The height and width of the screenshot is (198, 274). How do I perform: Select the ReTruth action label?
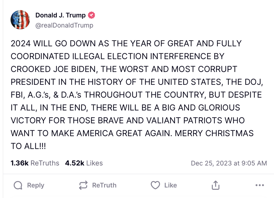click(x=104, y=185)
